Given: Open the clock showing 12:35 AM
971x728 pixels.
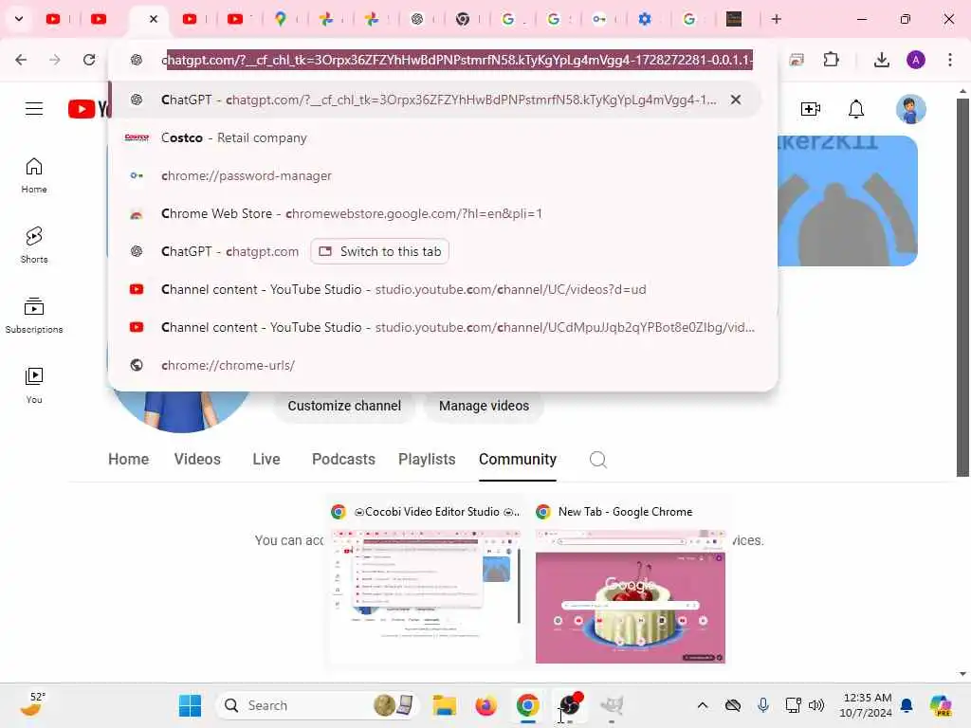Looking at the screenshot, I should pos(866,705).
